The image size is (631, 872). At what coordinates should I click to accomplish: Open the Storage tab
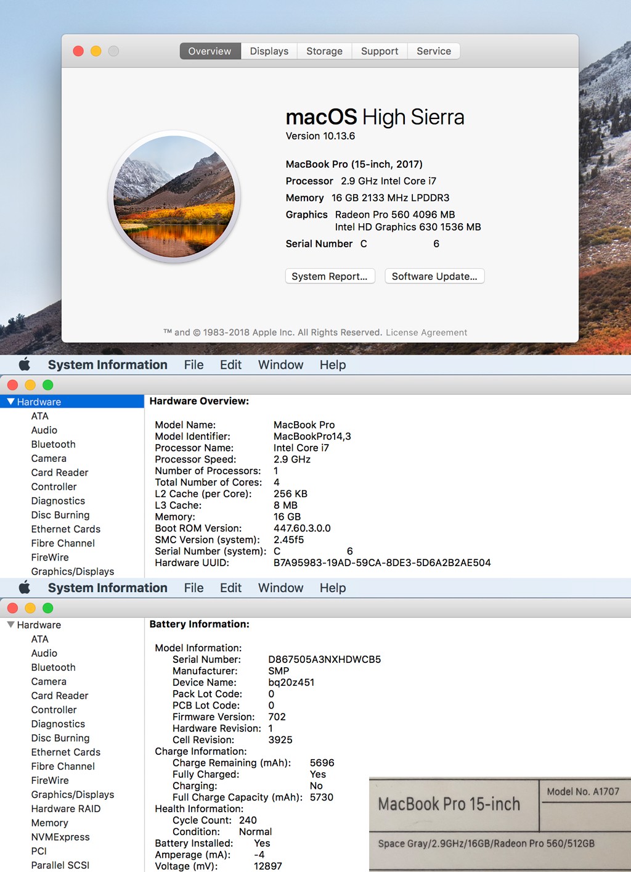pos(324,51)
